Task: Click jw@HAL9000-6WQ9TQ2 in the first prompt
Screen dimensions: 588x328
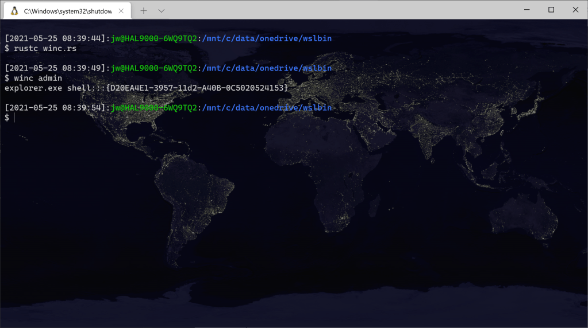Action: click(x=153, y=38)
